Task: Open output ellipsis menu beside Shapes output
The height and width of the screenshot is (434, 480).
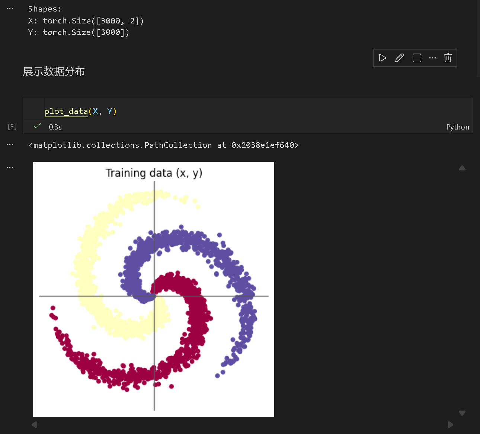Action: (10, 9)
